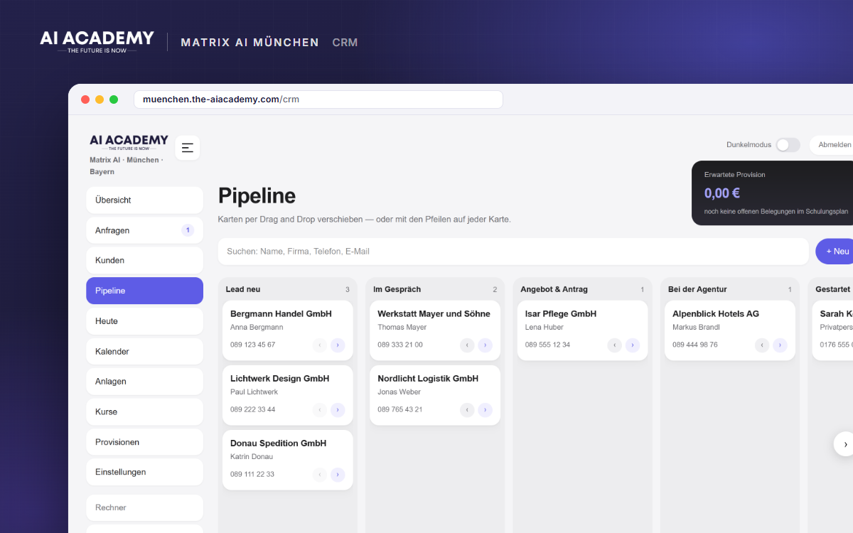853x533 pixels.
Task: Open the Übersicht page
Action: 144,200
